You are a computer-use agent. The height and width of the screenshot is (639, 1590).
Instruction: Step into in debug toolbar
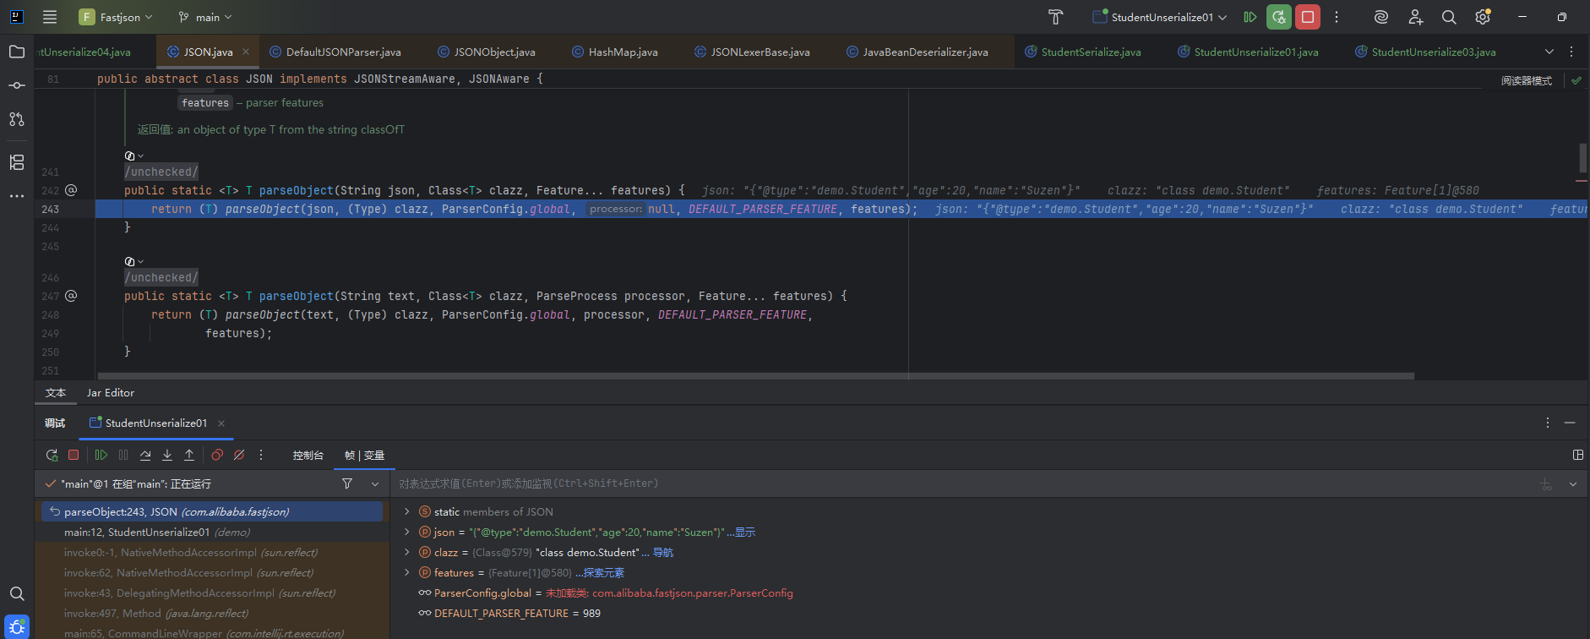167,455
